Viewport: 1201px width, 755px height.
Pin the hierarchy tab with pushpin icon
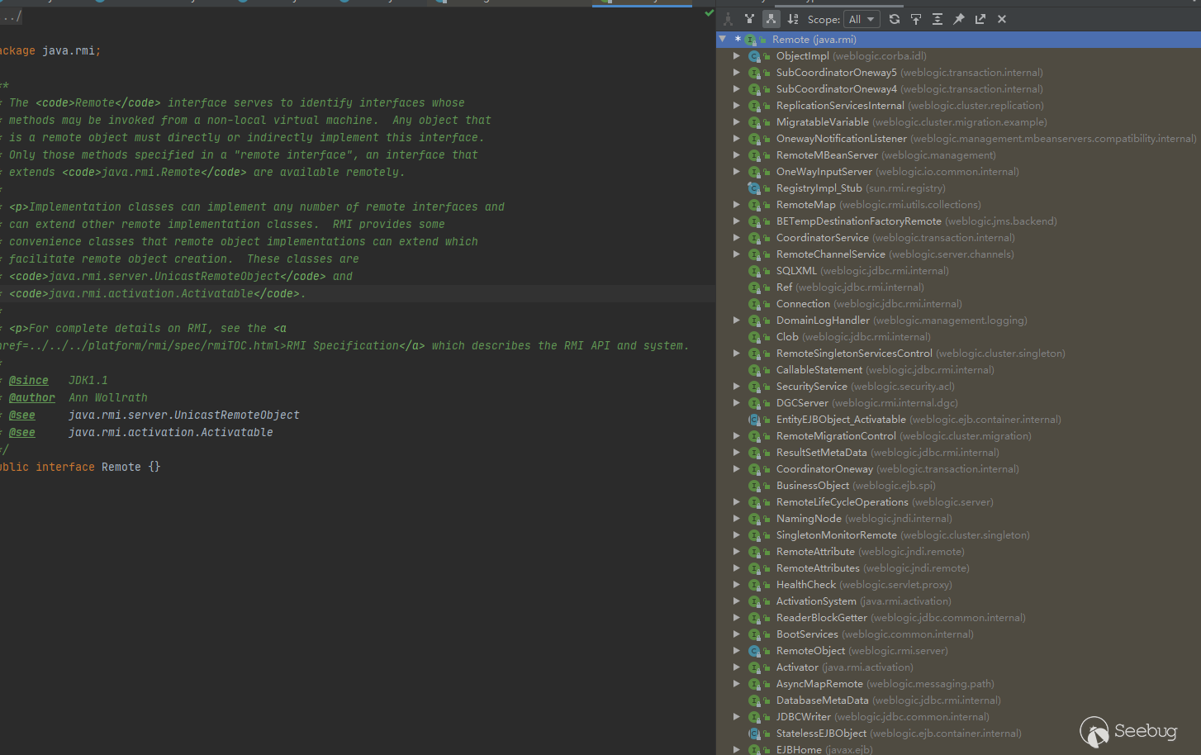click(959, 19)
